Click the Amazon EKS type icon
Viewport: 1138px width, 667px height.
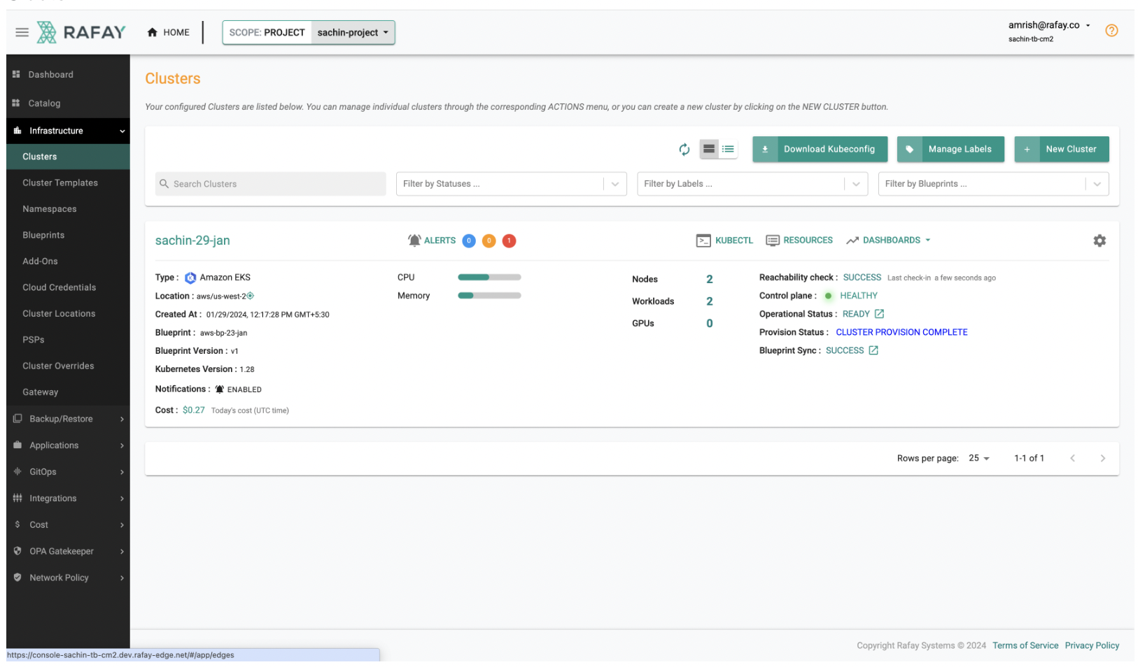pyautogui.click(x=190, y=278)
